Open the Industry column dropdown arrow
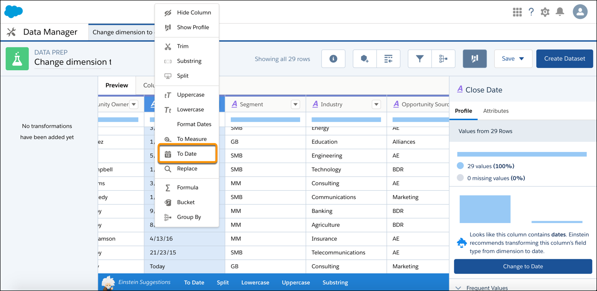 376,104
